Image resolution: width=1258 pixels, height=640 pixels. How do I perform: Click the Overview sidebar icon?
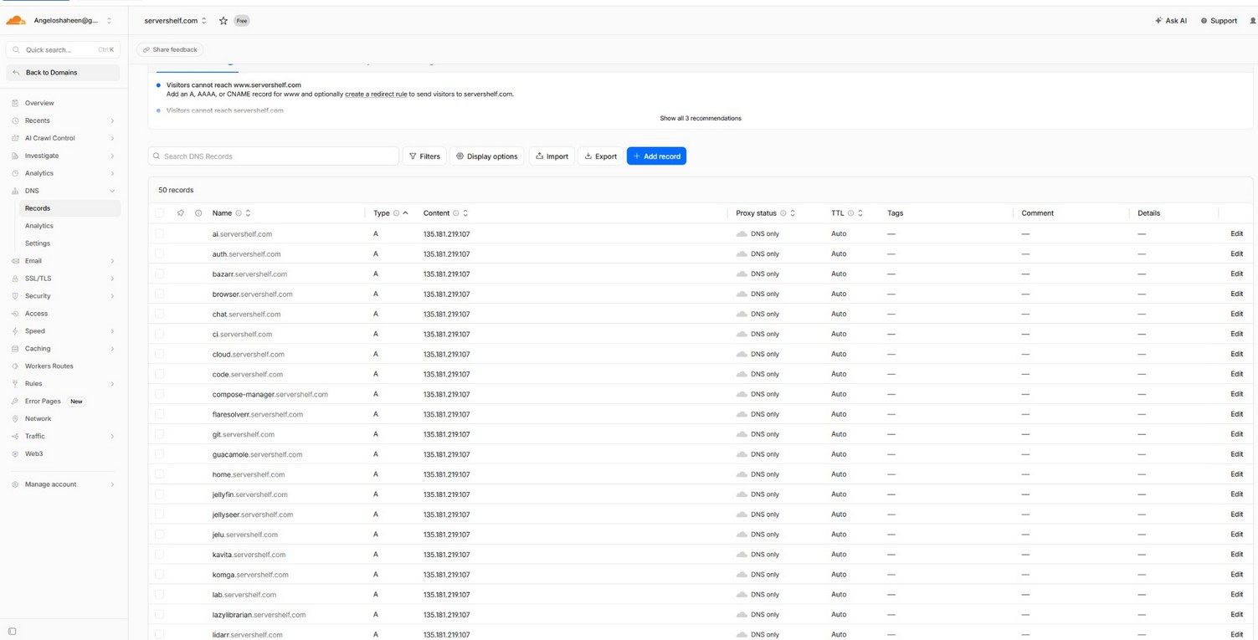point(15,103)
